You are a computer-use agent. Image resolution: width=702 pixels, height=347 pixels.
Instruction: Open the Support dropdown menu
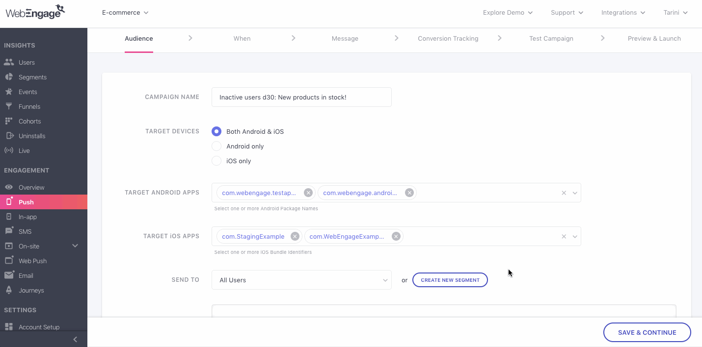[567, 13]
